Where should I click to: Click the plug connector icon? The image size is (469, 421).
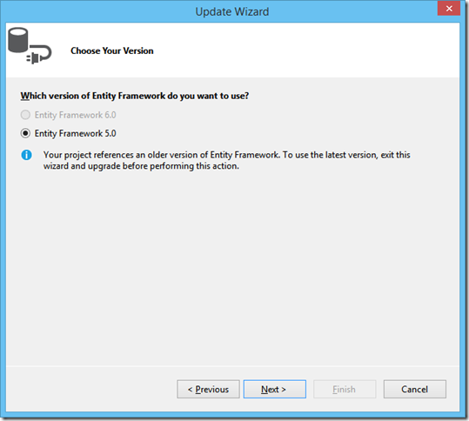click(39, 54)
